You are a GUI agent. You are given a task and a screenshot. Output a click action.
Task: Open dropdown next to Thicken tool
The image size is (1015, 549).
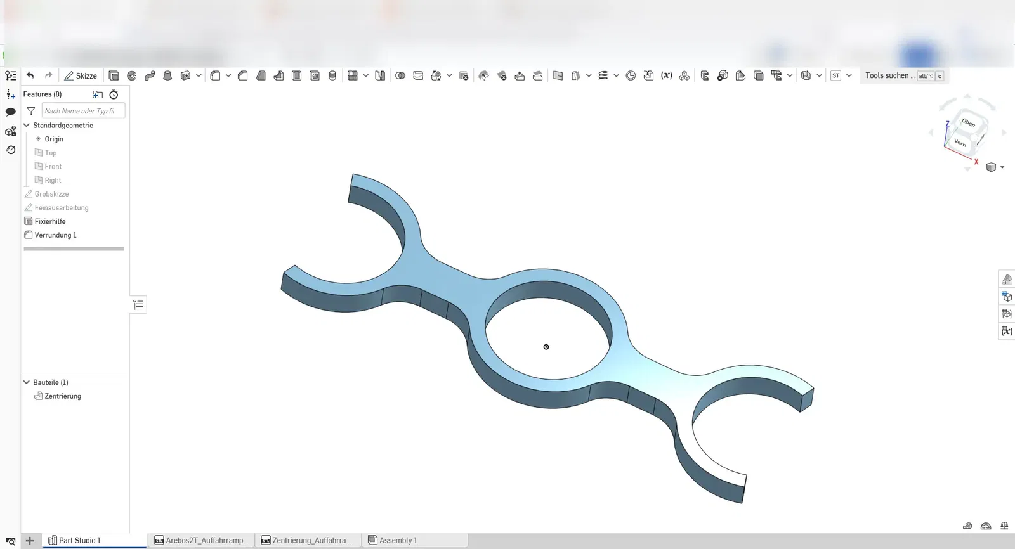pos(199,75)
